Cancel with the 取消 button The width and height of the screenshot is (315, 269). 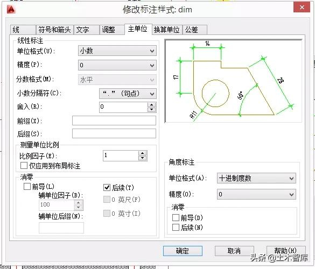pos(234,251)
